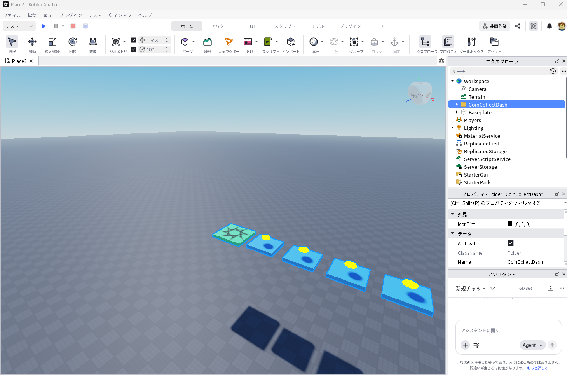This screenshot has height=385, width=567.
Task: Expand the Lighting service
Action: point(452,128)
